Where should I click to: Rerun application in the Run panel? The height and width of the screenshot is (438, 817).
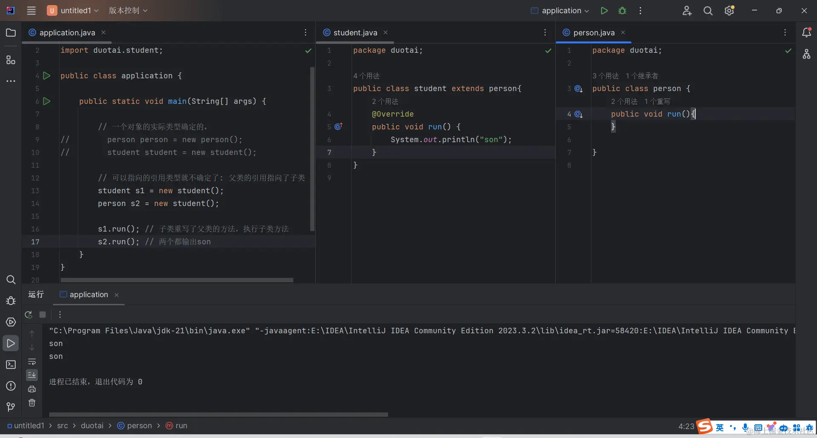click(x=29, y=315)
